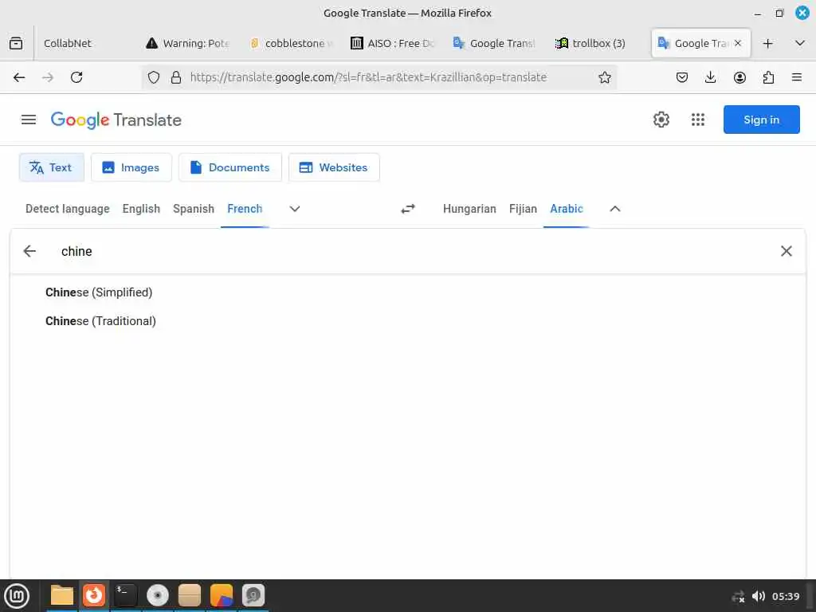Screen dimensions: 816x612
Task: Close the active Google Translate tab
Action: (737, 43)
